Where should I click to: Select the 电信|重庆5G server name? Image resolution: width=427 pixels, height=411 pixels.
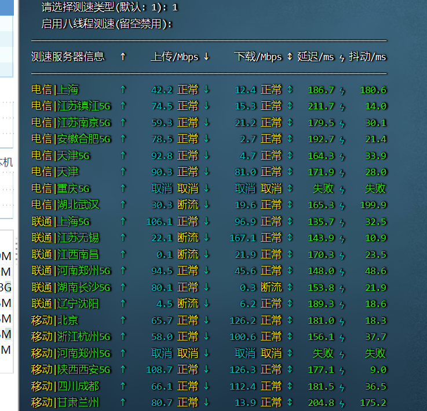pyautogui.click(x=61, y=188)
